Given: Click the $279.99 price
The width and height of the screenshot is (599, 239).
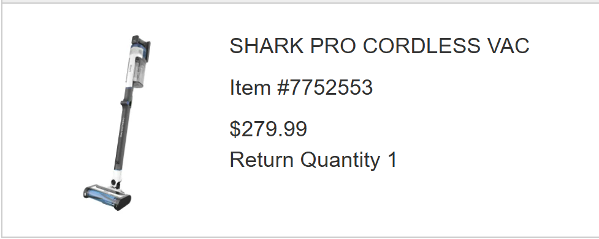Looking at the screenshot, I should pos(268,128).
